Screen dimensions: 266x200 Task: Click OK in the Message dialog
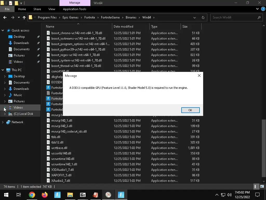click(x=190, y=110)
